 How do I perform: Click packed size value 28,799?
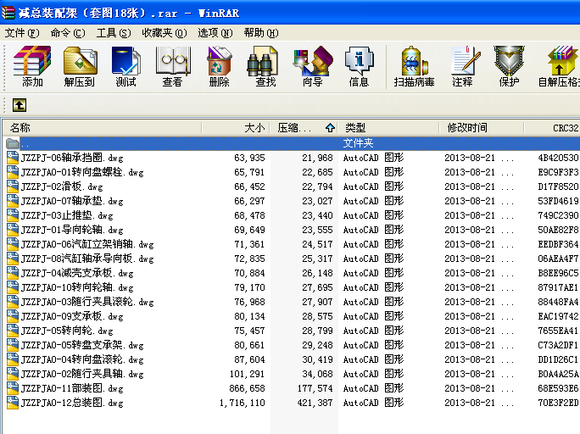pos(317,331)
